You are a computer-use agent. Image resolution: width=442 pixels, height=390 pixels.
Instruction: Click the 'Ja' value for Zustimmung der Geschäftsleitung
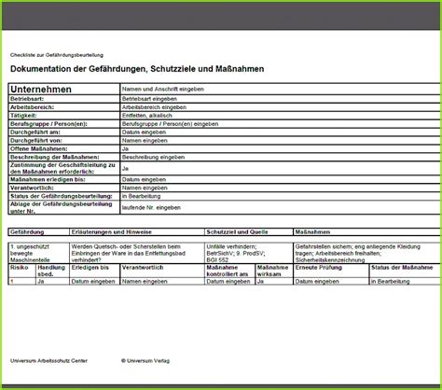coord(125,169)
